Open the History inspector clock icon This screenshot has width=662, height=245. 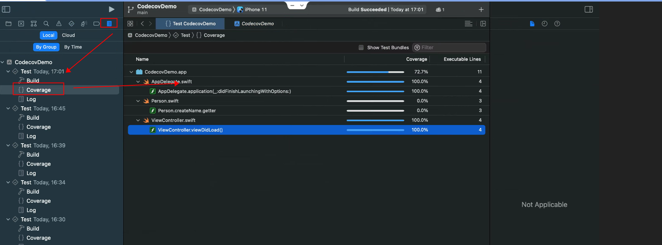point(544,24)
